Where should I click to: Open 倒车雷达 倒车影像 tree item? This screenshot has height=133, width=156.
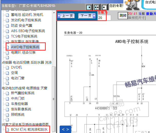point(25,41)
